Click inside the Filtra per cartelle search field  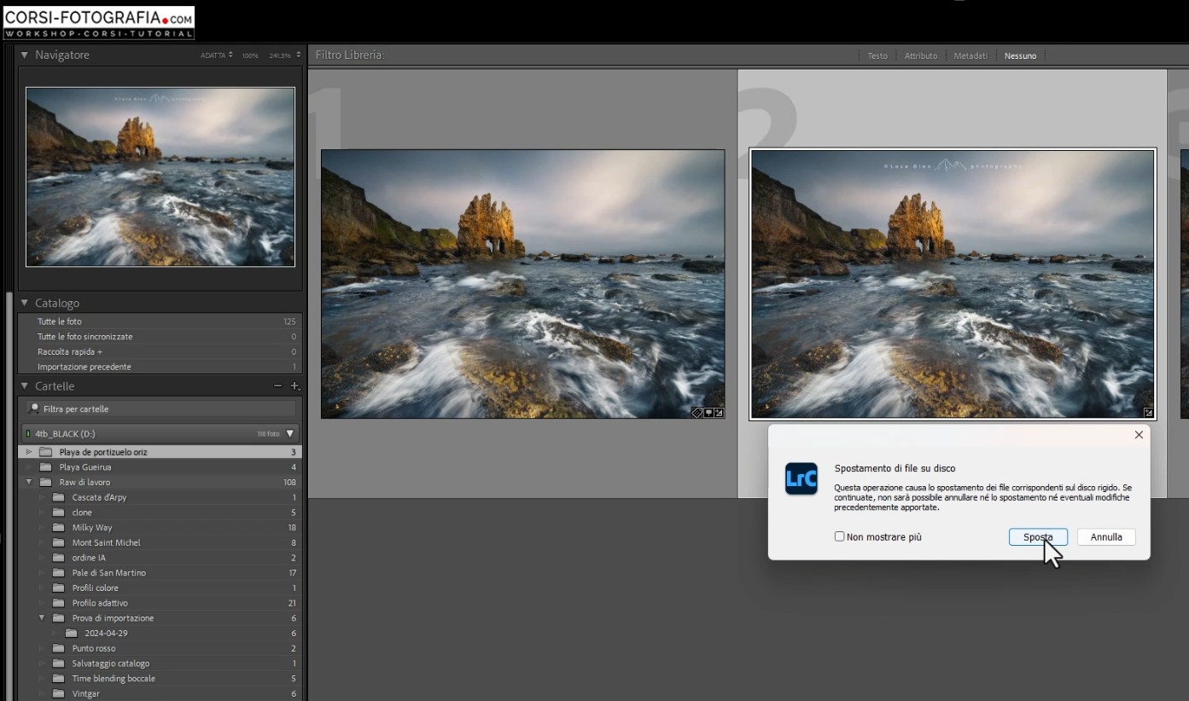pyautogui.click(x=160, y=408)
